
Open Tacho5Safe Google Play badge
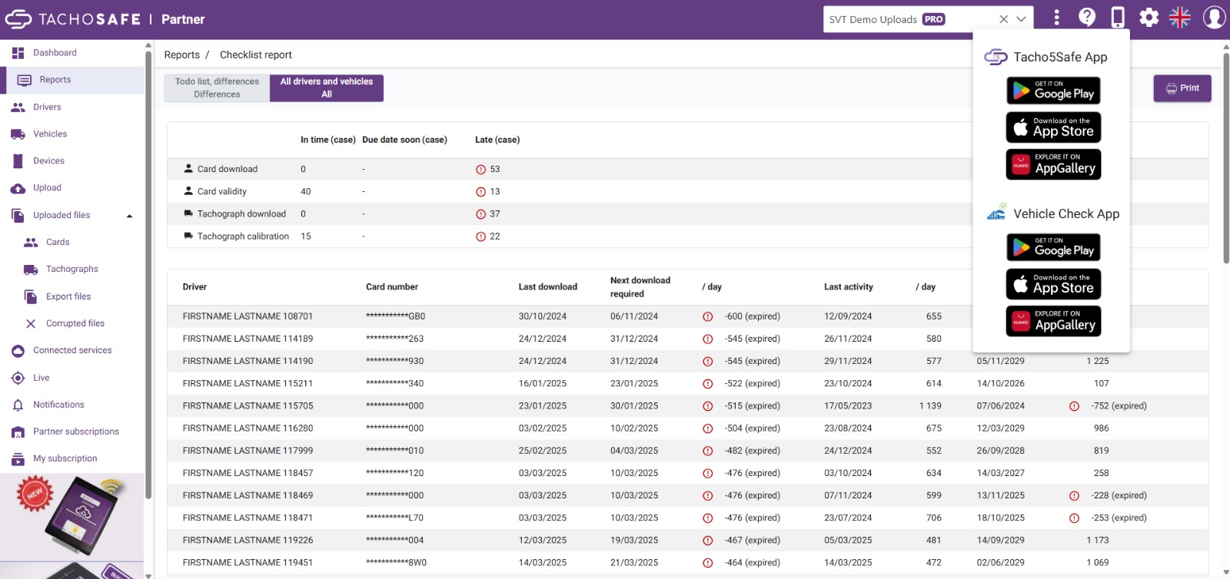1053,91
